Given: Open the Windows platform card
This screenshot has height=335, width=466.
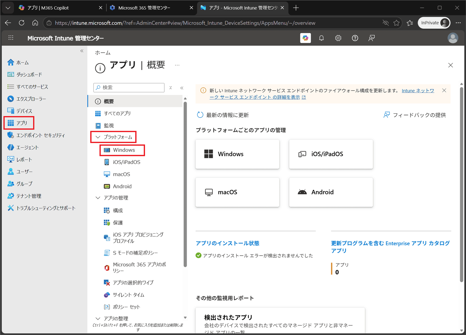Looking at the screenshot, I should (x=237, y=154).
